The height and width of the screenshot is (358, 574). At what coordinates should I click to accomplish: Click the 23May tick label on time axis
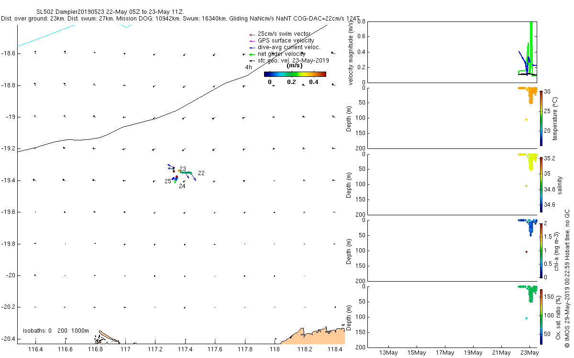530,353
